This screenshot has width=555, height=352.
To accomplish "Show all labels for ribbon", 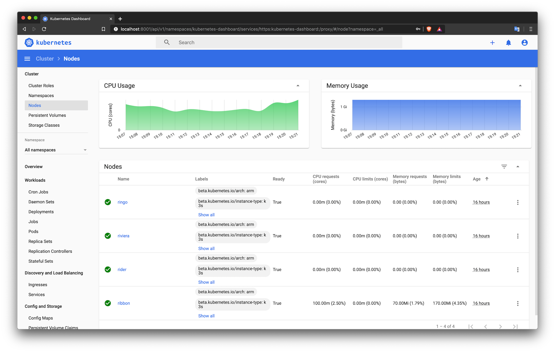I will (206, 316).
